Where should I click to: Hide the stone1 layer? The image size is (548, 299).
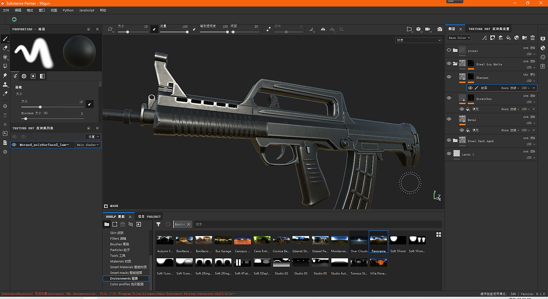pos(449,50)
